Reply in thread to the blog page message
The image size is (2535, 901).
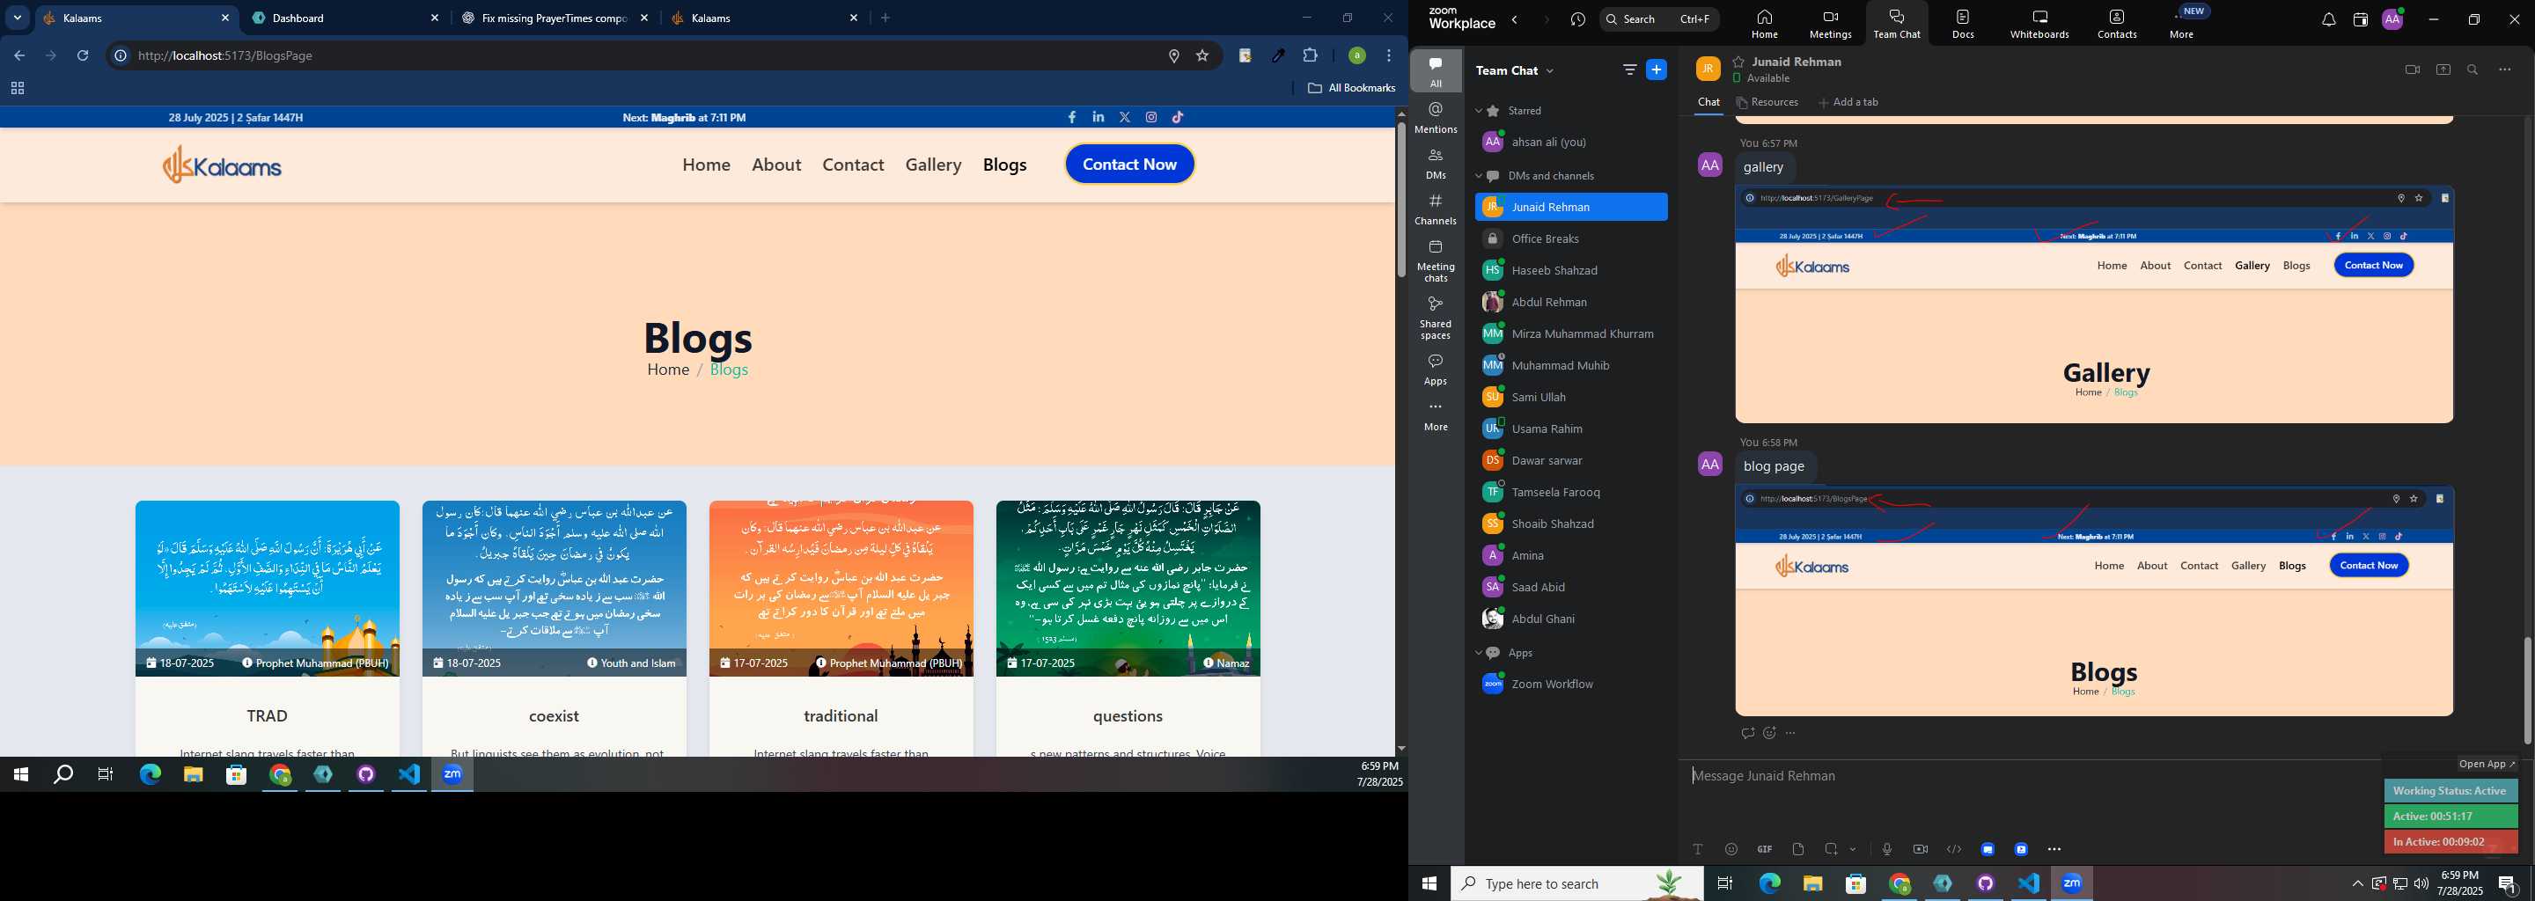(1746, 733)
